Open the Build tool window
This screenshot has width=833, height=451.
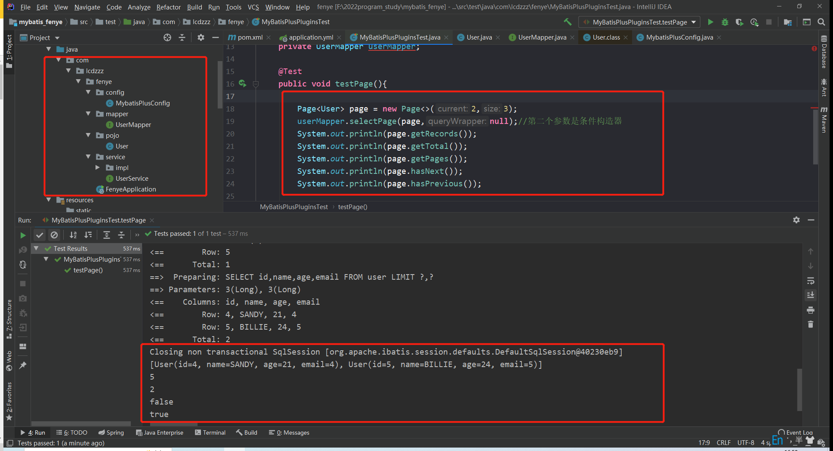(x=247, y=432)
